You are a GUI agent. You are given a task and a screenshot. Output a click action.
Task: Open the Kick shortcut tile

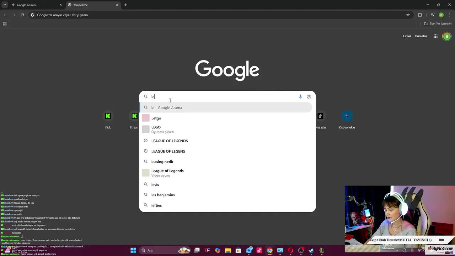108,120
